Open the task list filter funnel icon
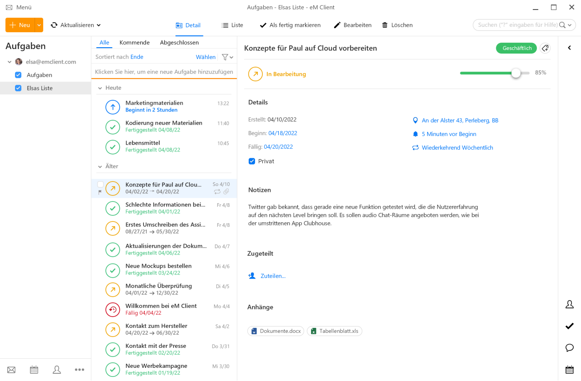 pyautogui.click(x=226, y=57)
